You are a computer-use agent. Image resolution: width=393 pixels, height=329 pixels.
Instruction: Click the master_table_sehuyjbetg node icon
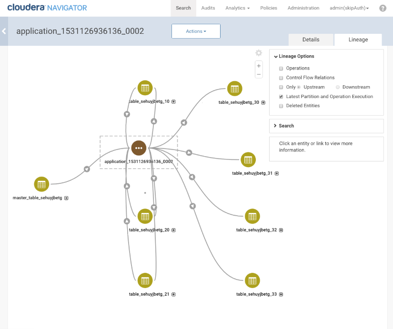click(41, 184)
